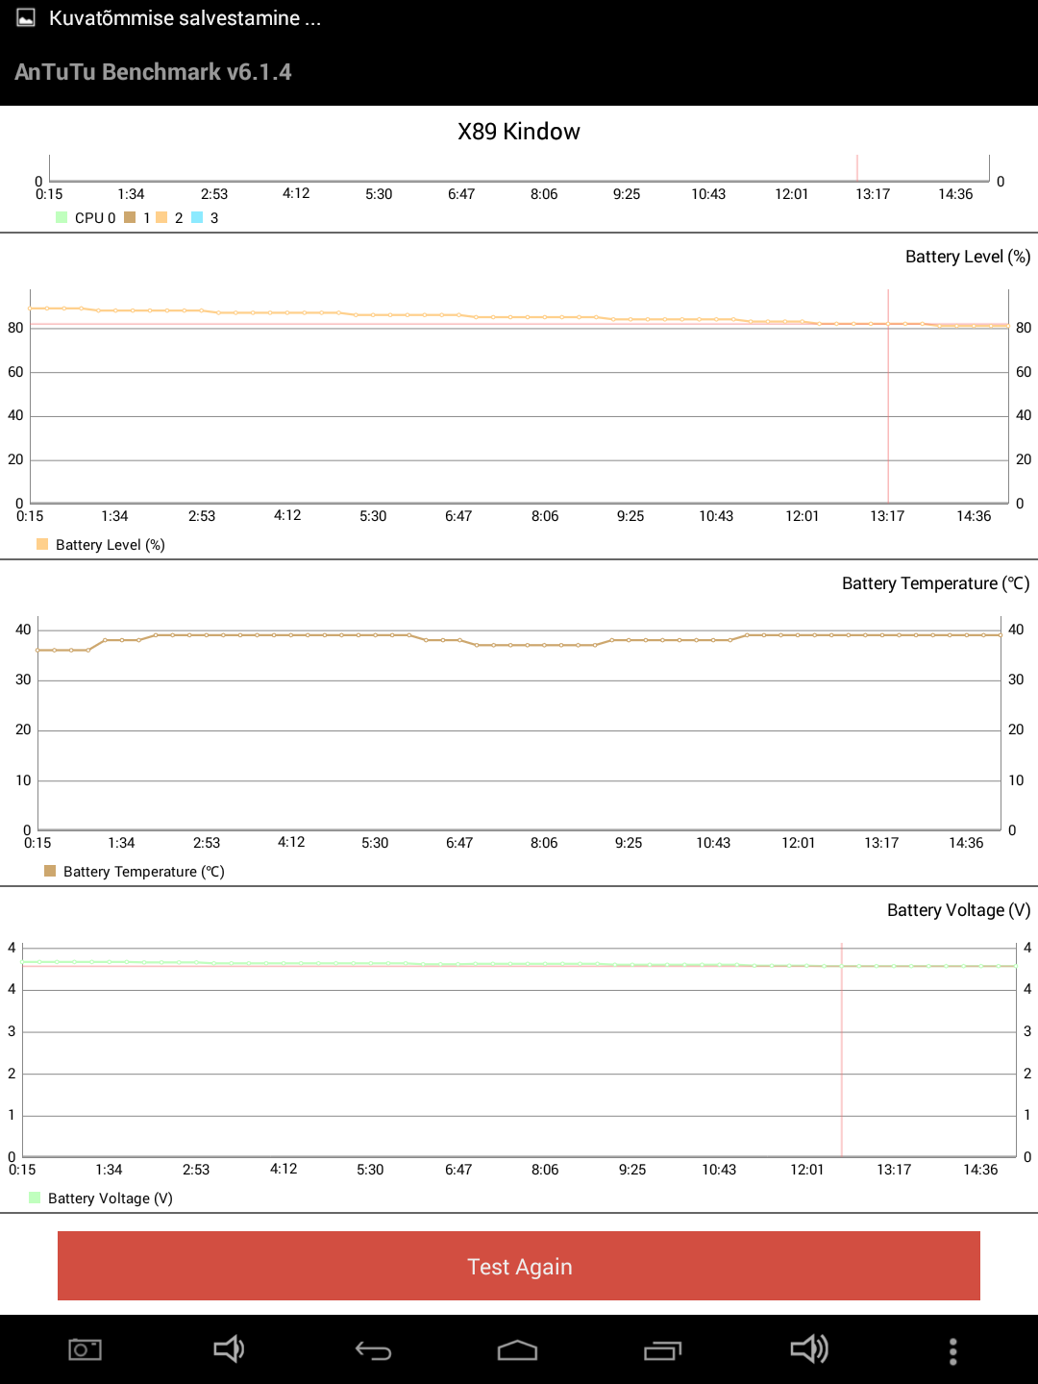Select the orange CPU 2 legend swatch
This screenshot has height=1384, width=1038.
pyautogui.click(x=161, y=217)
